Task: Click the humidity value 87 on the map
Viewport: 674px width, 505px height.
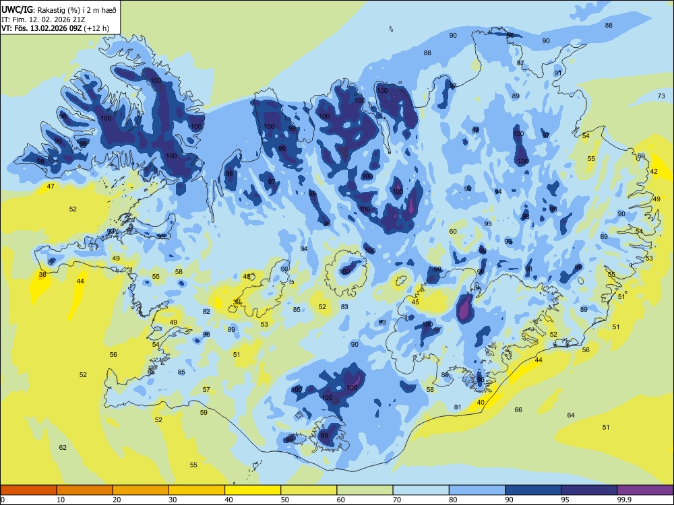Action: pyautogui.click(x=520, y=63)
